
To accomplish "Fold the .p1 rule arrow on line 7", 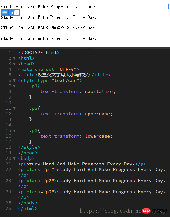I will [x=14, y=86].
